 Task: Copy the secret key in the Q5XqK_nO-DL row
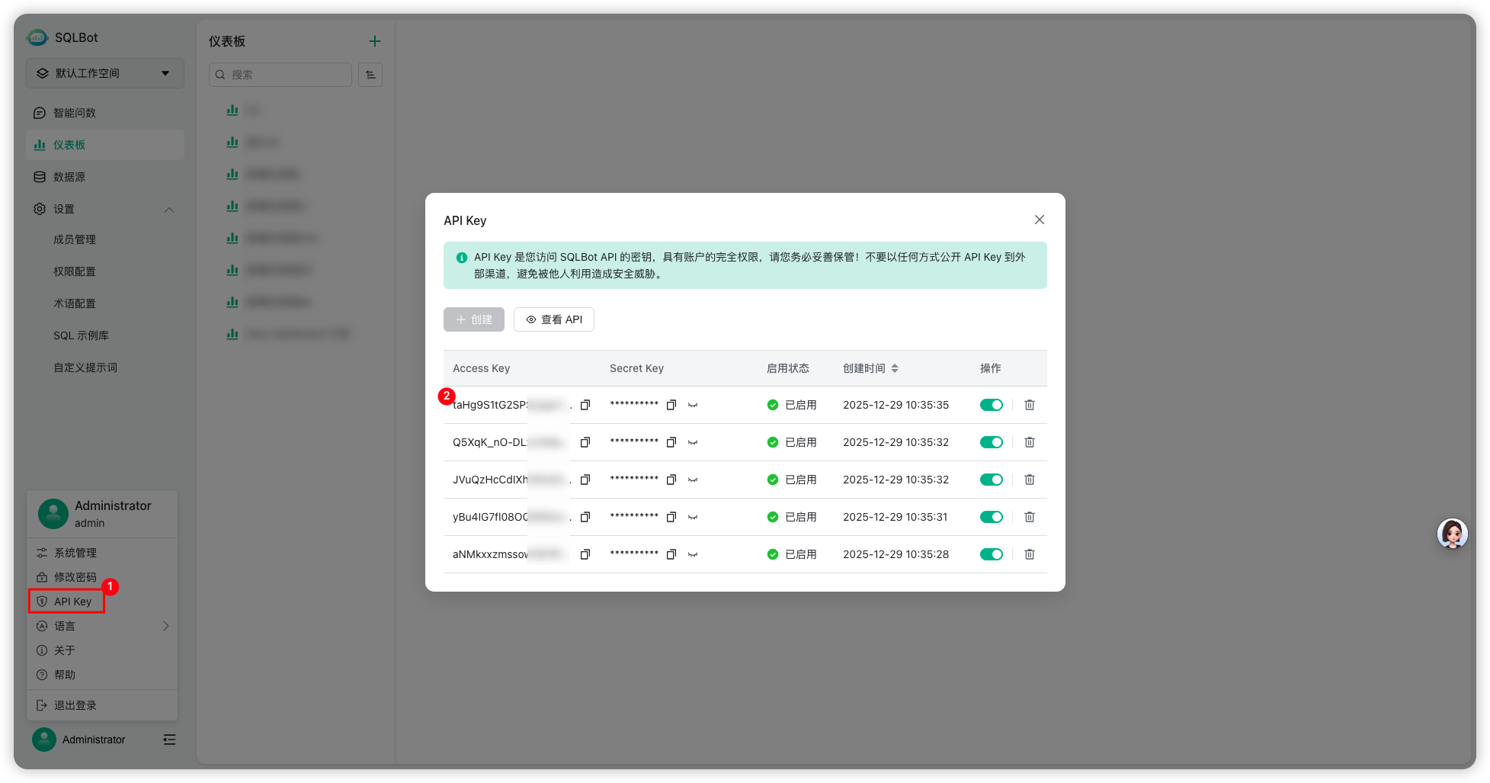click(671, 442)
